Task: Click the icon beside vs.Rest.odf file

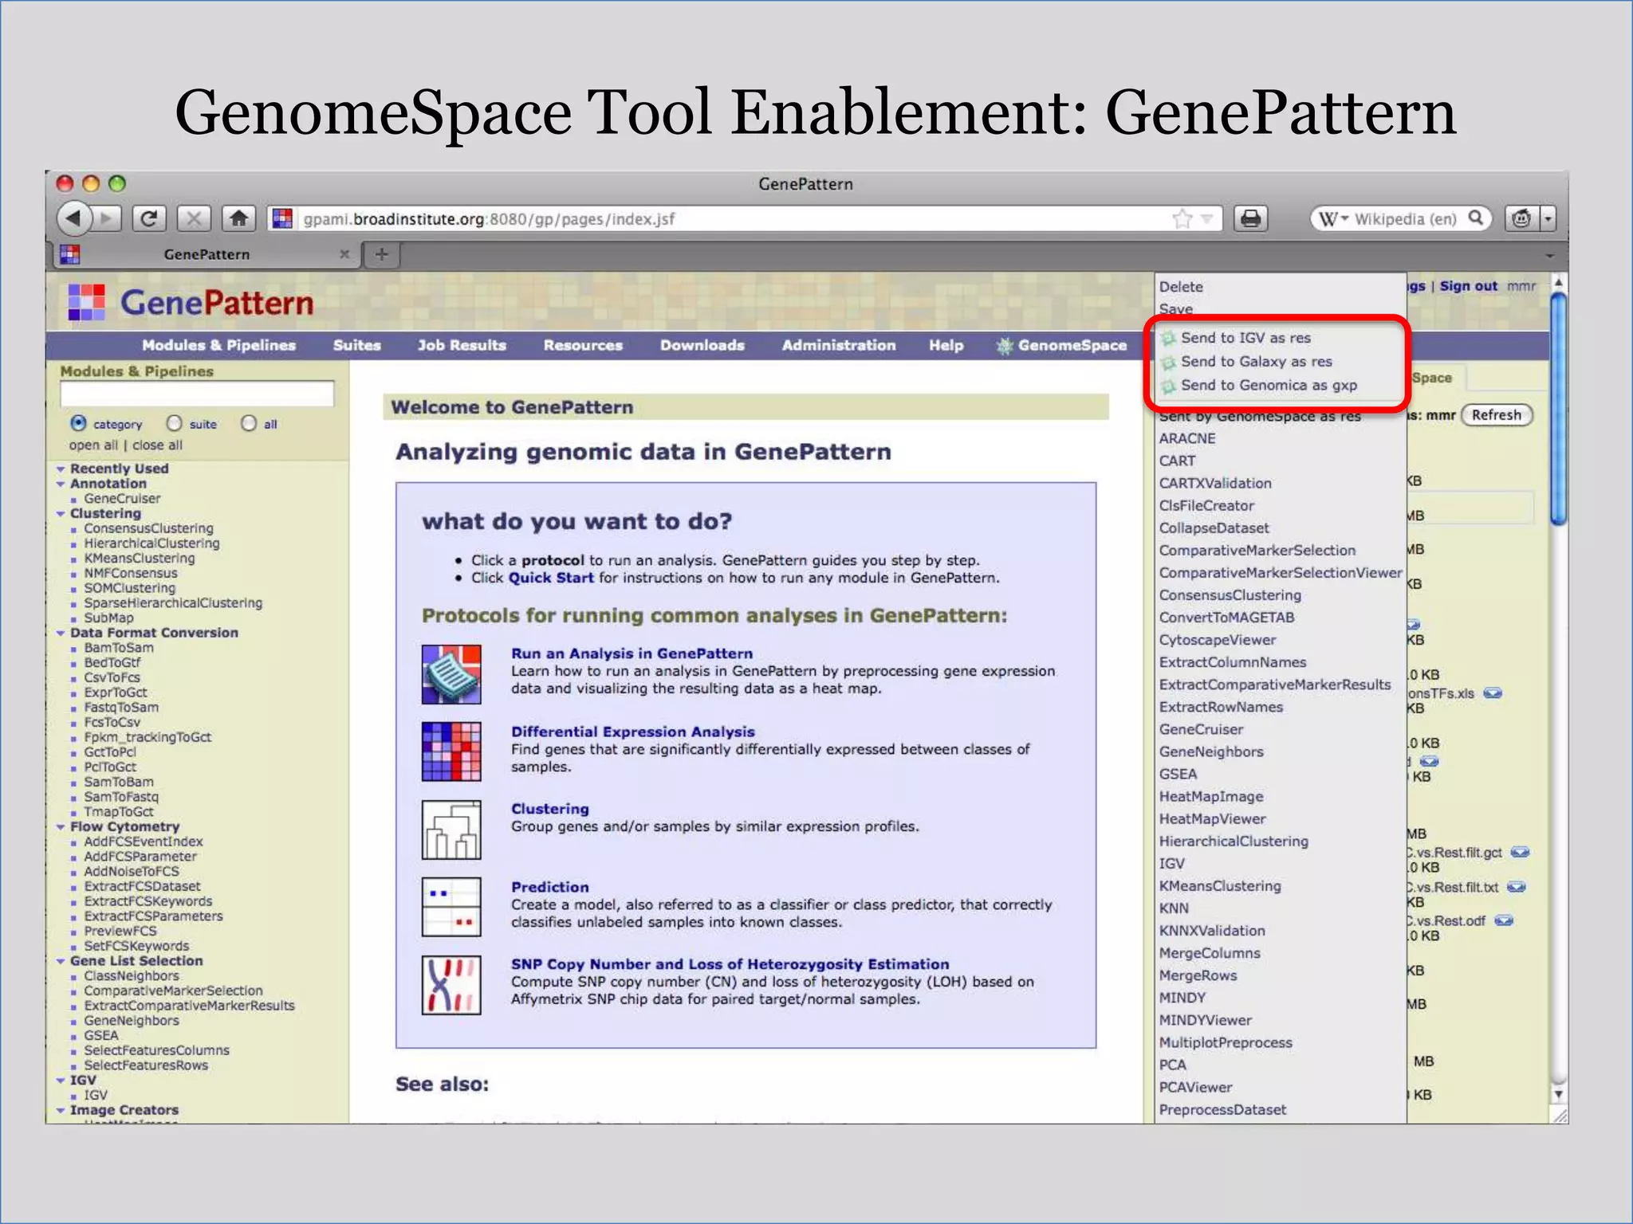Action: [x=1504, y=920]
